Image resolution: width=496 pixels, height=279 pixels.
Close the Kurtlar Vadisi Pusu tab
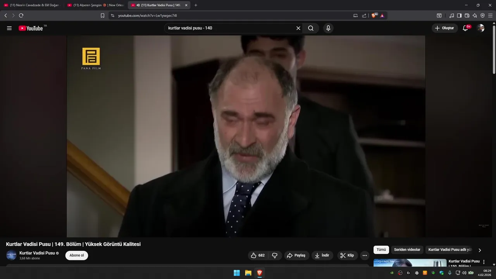coord(186,5)
